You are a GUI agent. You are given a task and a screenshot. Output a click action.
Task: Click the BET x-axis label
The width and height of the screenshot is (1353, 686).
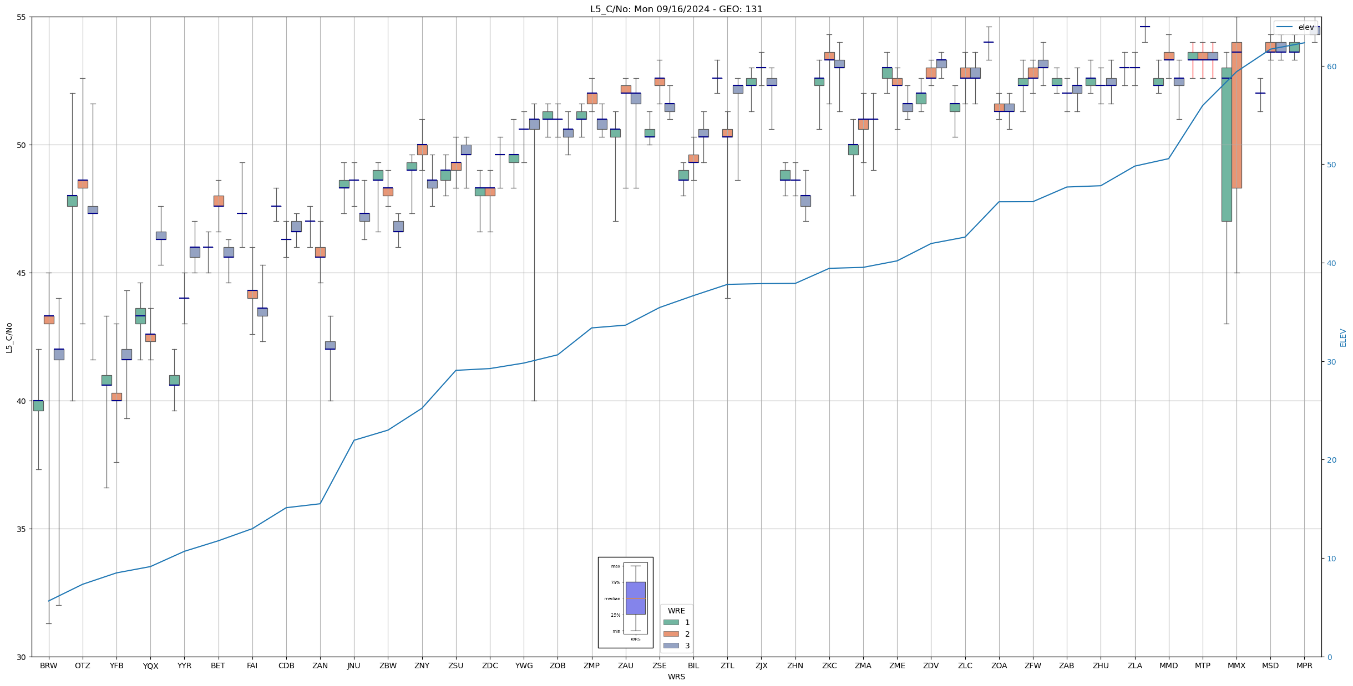point(218,665)
